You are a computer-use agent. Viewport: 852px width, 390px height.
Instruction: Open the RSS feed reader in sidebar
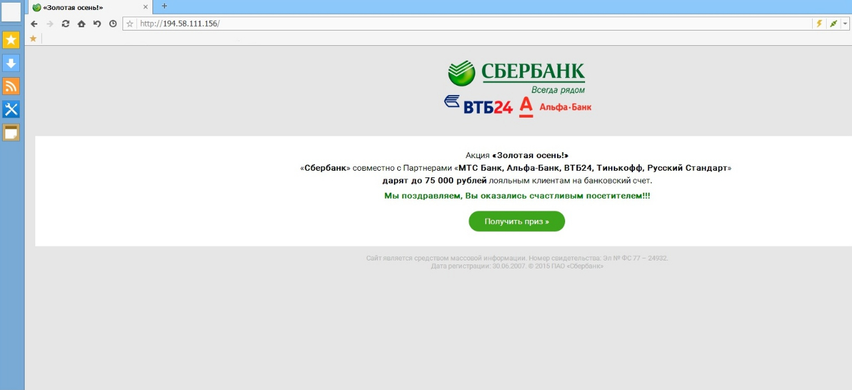coord(11,86)
